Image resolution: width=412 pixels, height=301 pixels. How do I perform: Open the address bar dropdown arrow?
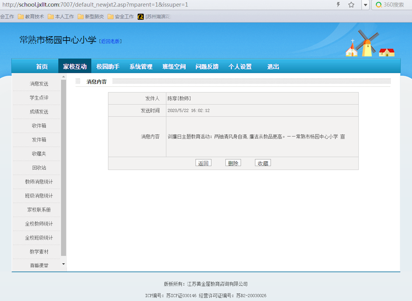(x=365, y=5)
